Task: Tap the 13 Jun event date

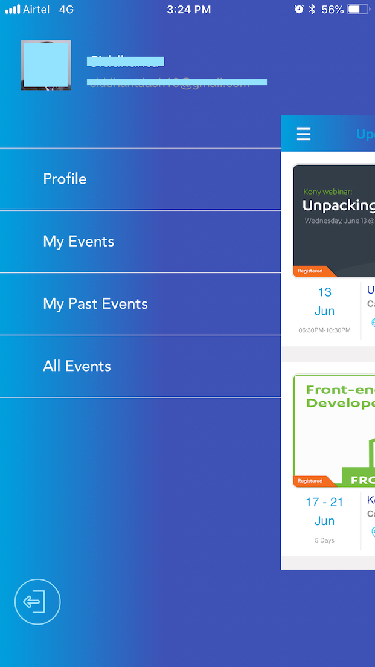Action: [324, 301]
